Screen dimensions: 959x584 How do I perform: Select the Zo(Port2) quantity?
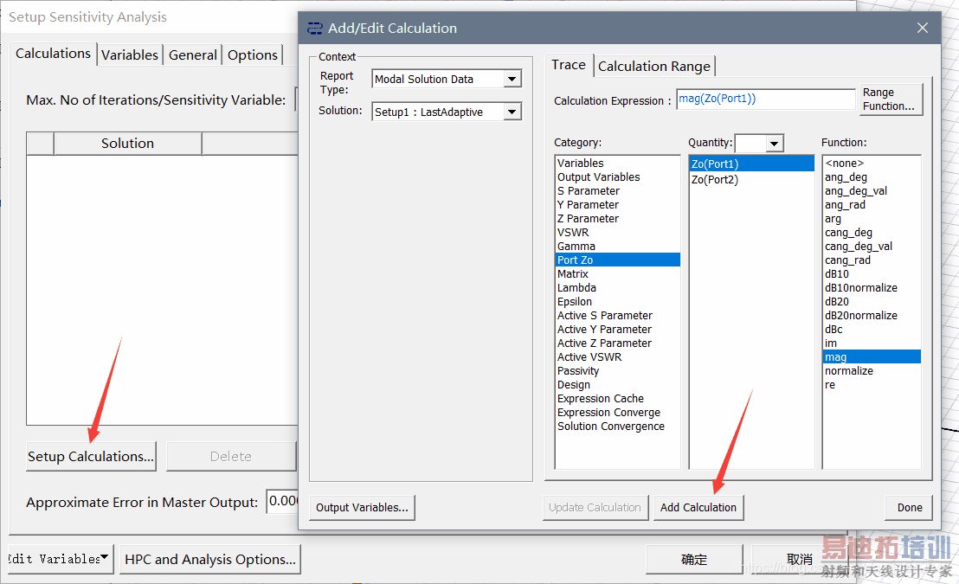tap(751, 180)
